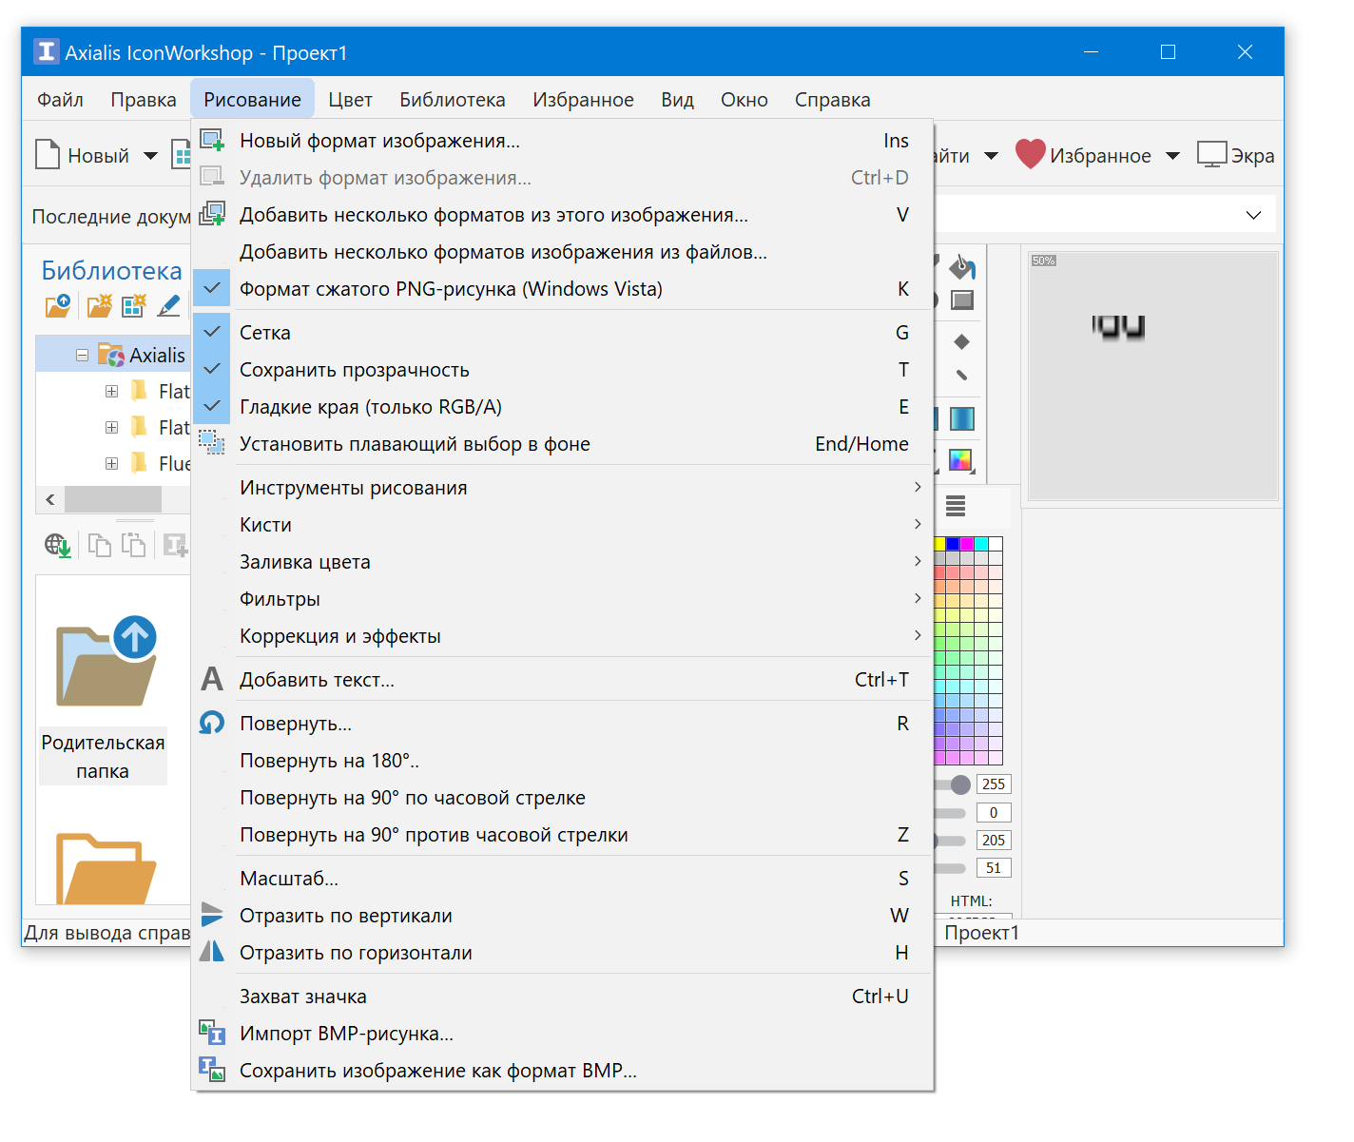Collapse the Axialis node in the tree
This screenshot has width=1354, height=1142.
pos(81,354)
